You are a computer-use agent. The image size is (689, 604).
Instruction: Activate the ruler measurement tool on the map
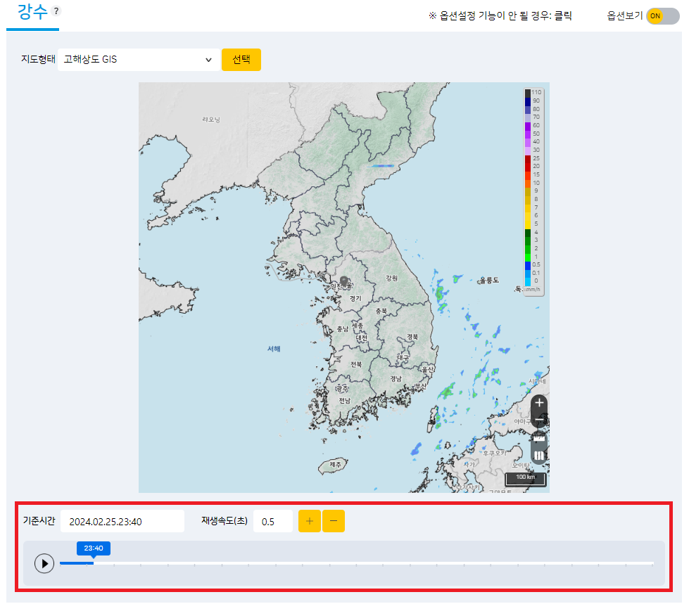click(539, 438)
